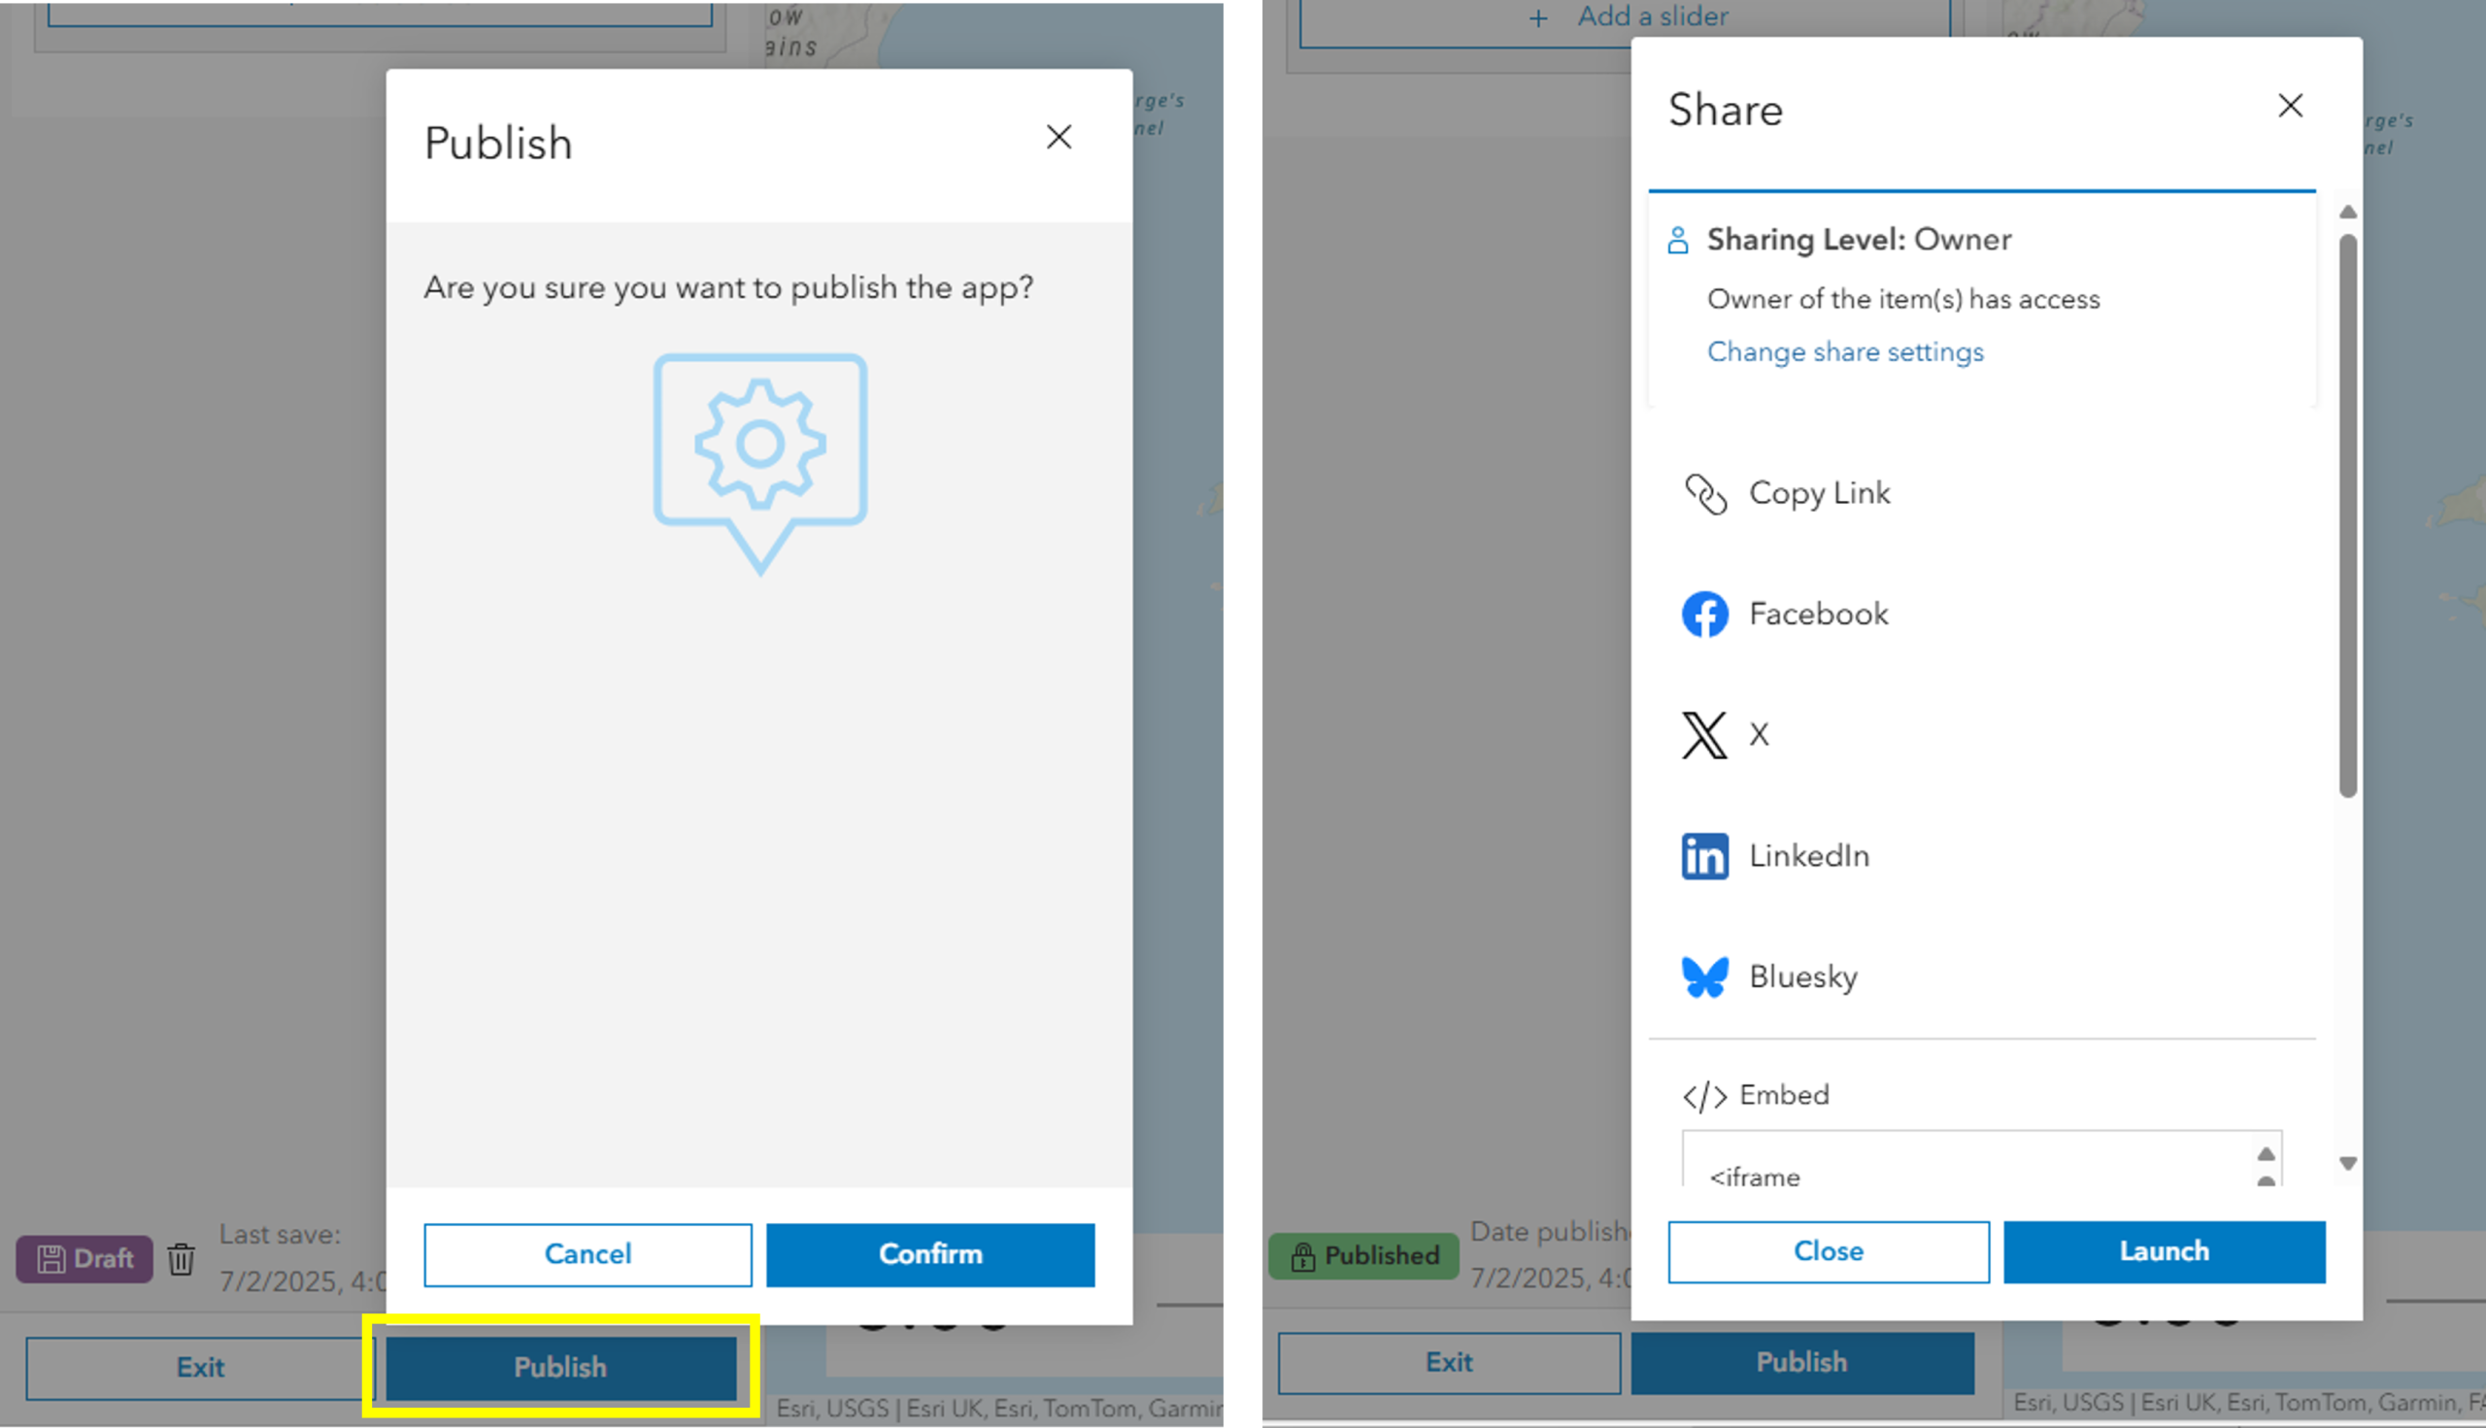This screenshot has width=2486, height=1428.
Task: Delete the draft with the trash icon
Action: pyautogui.click(x=182, y=1259)
